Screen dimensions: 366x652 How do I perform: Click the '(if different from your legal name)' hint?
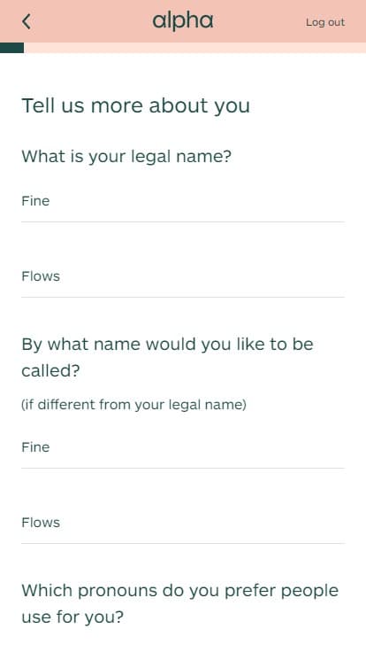click(x=133, y=405)
